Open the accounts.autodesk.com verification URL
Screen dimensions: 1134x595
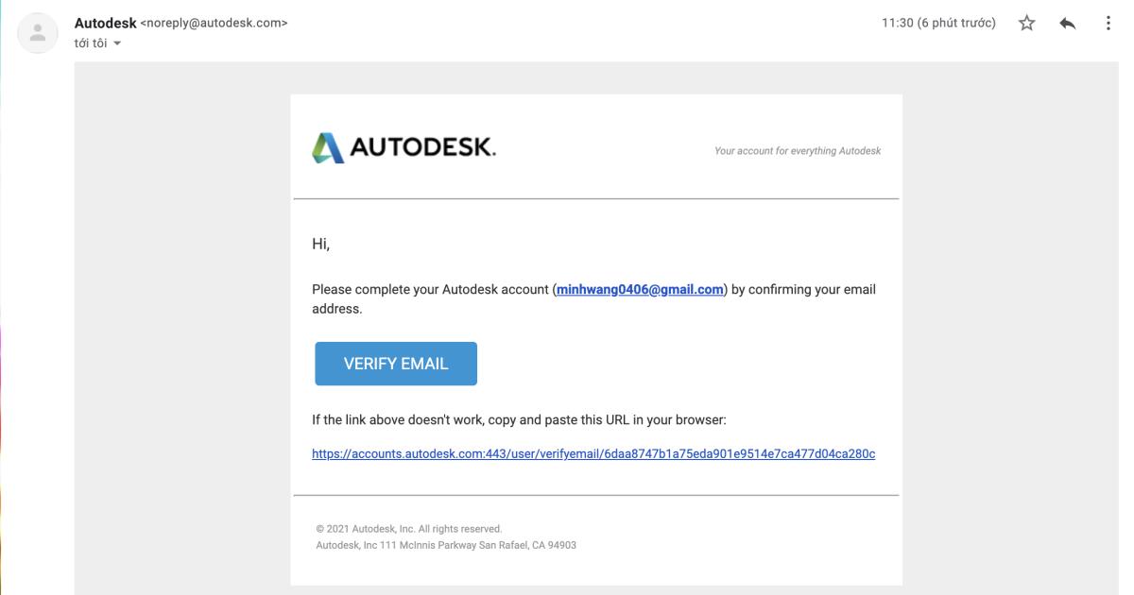click(593, 454)
